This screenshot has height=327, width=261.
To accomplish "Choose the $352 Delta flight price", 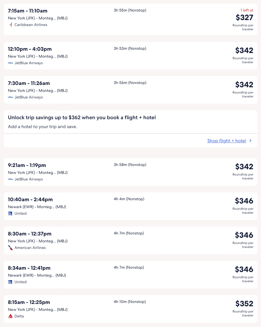I will 244,304.
